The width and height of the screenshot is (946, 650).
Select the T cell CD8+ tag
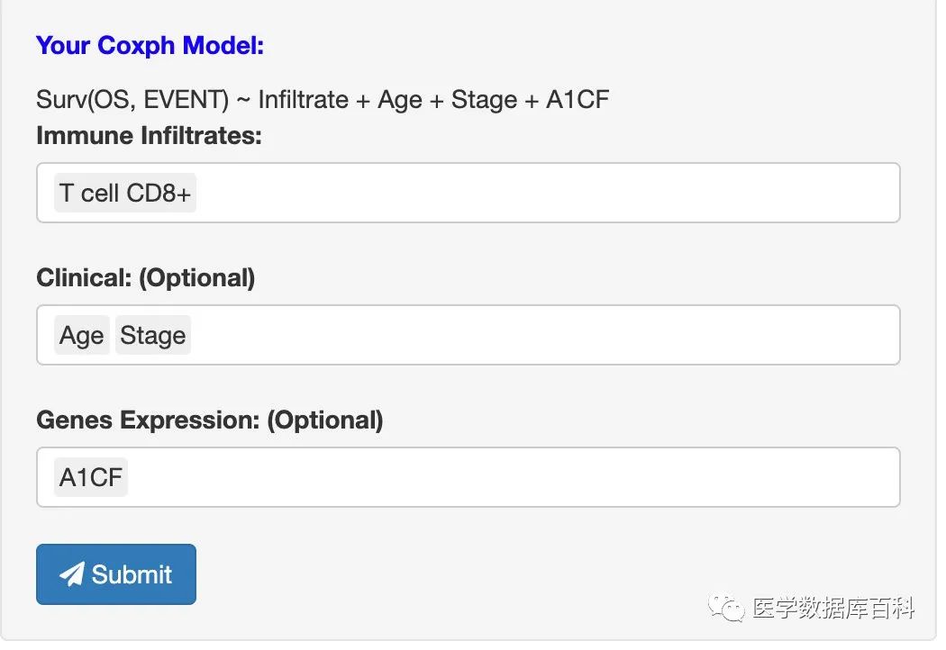pyautogui.click(x=125, y=193)
